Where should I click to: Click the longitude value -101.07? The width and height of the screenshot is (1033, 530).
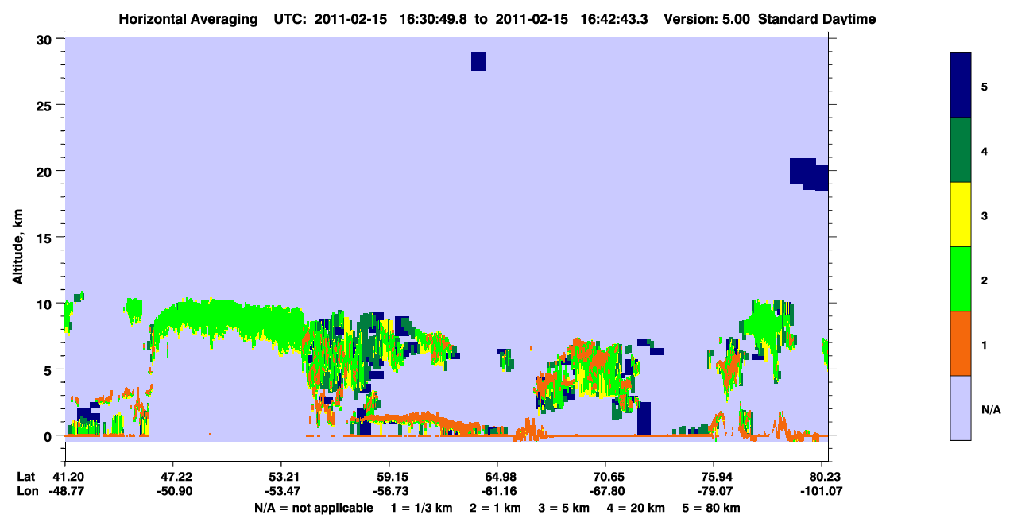tap(822, 491)
